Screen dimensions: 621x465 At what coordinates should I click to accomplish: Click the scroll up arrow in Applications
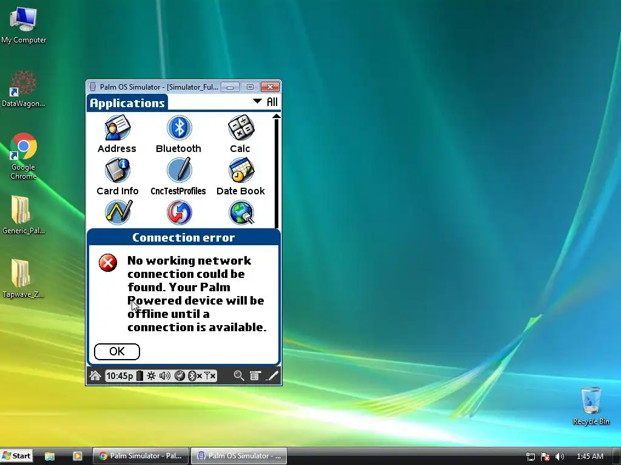[x=277, y=116]
